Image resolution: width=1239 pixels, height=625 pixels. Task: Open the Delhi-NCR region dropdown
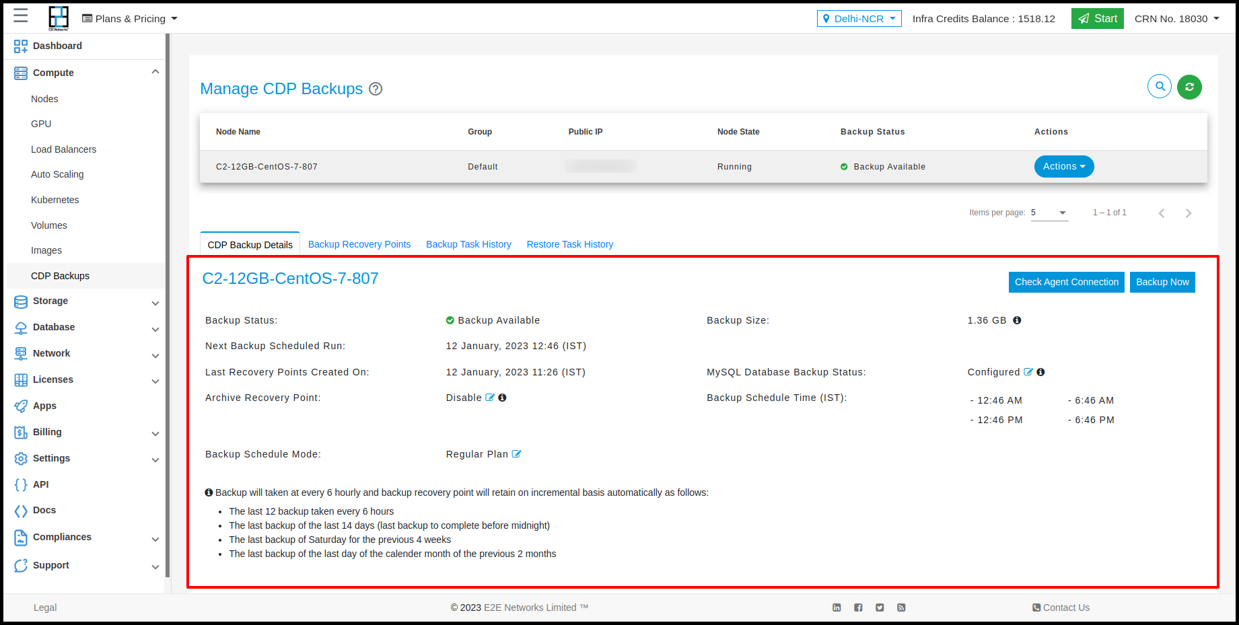pos(859,19)
